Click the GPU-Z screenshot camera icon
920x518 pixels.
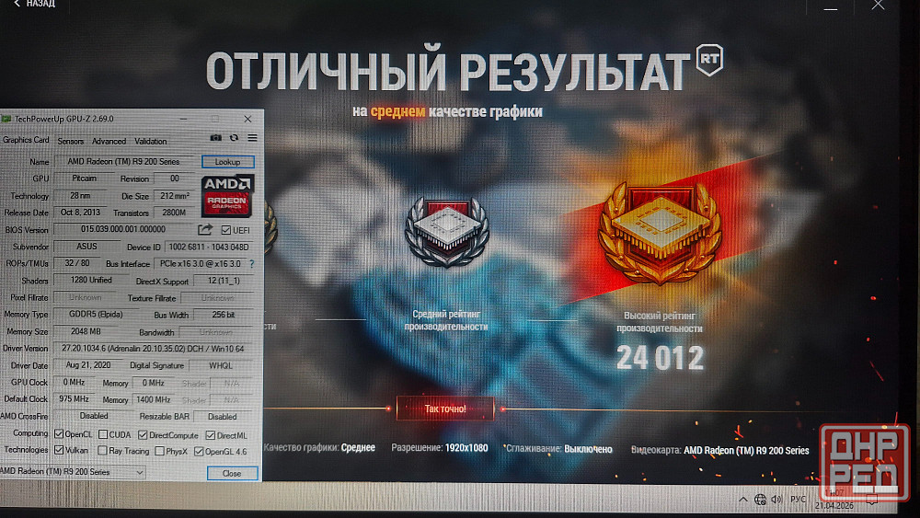(216, 138)
